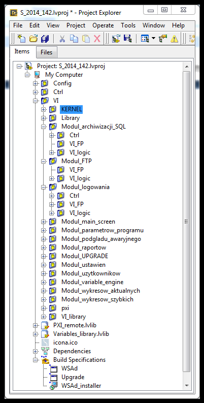Expand the top-level Ctrl folder under My Computer
The width and height of the screenshot is (204, 403).
pos(35,92)
